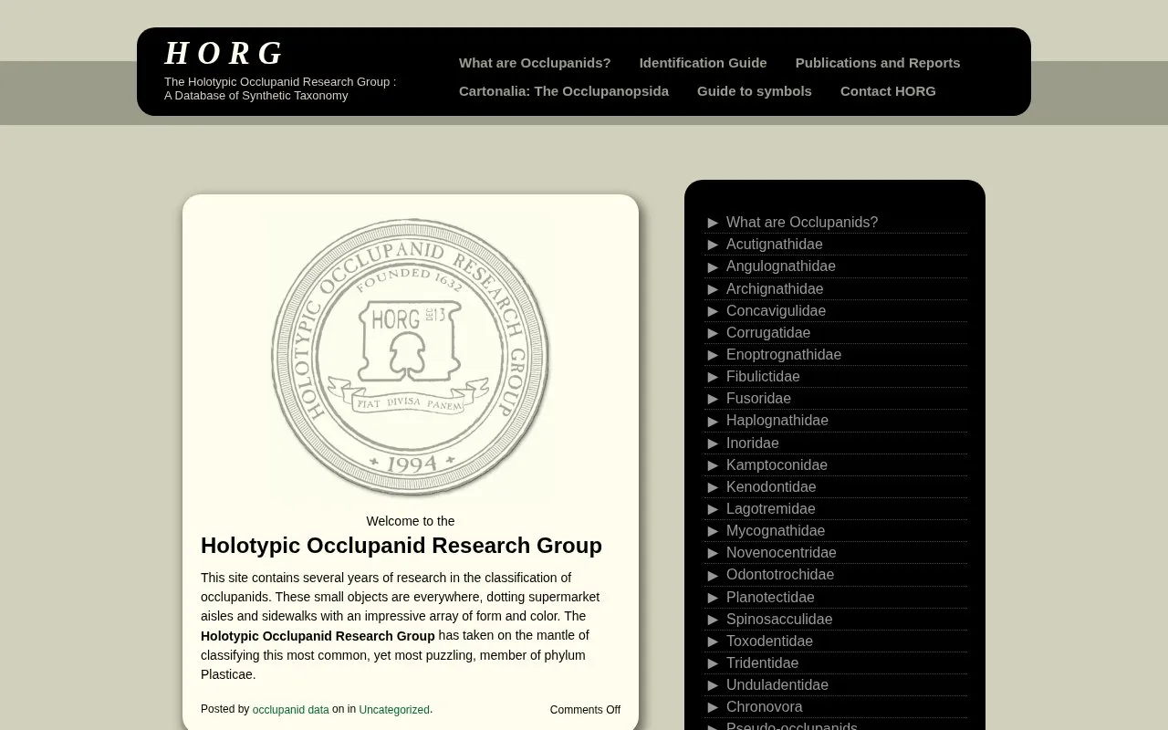Open the 'occlupanid data' author link
This screenshot has width=1168, height=730.
[x=291, y=710]
